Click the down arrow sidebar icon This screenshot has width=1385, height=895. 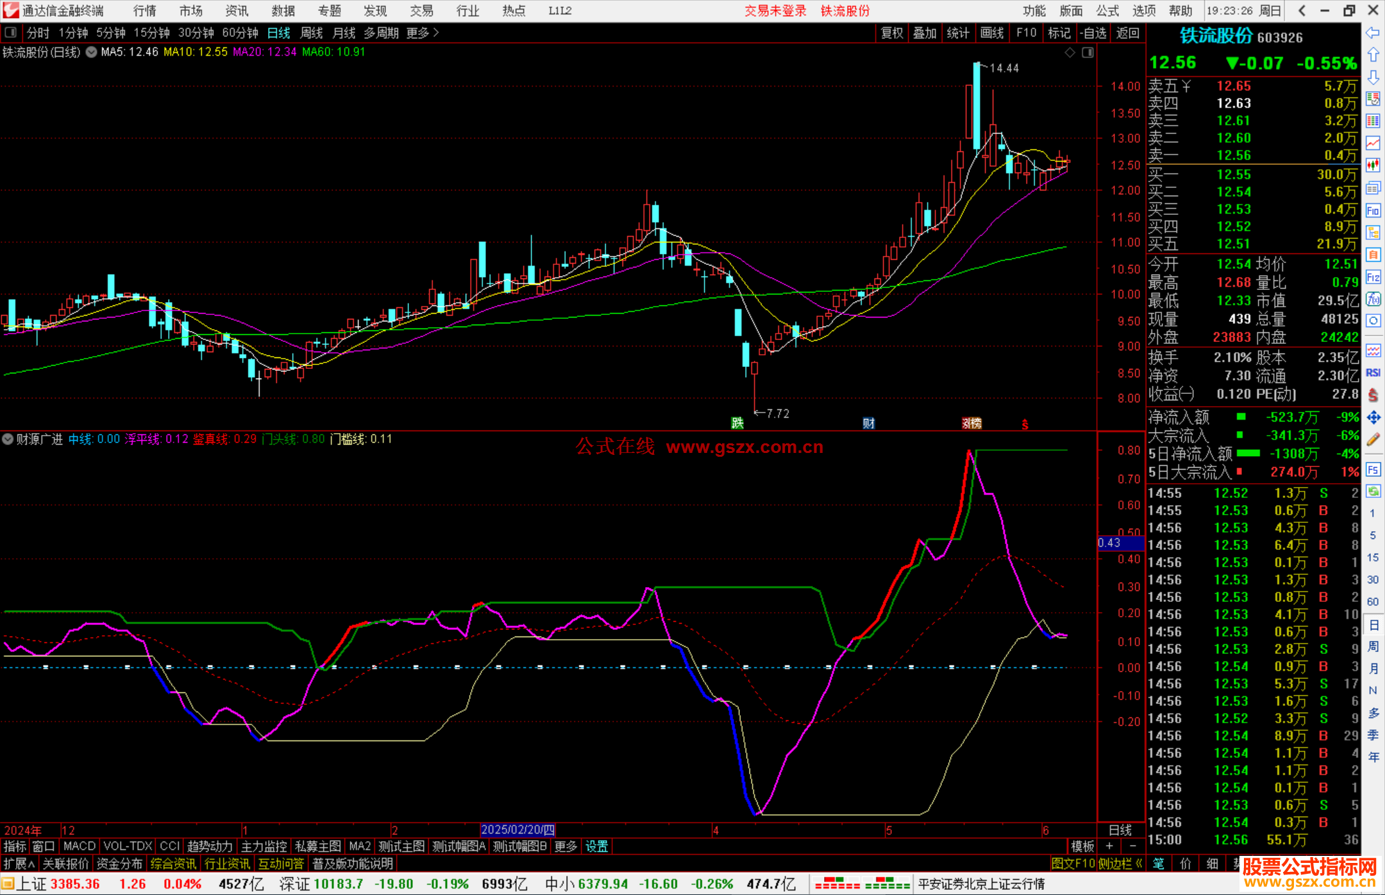pyautogui.click(x=1373, y=77)
